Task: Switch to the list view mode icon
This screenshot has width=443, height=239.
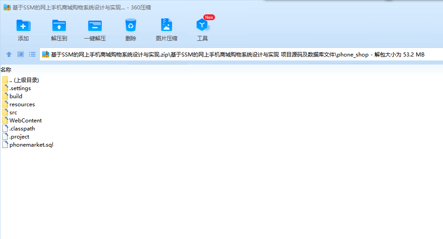Action: tap(32, 54)
